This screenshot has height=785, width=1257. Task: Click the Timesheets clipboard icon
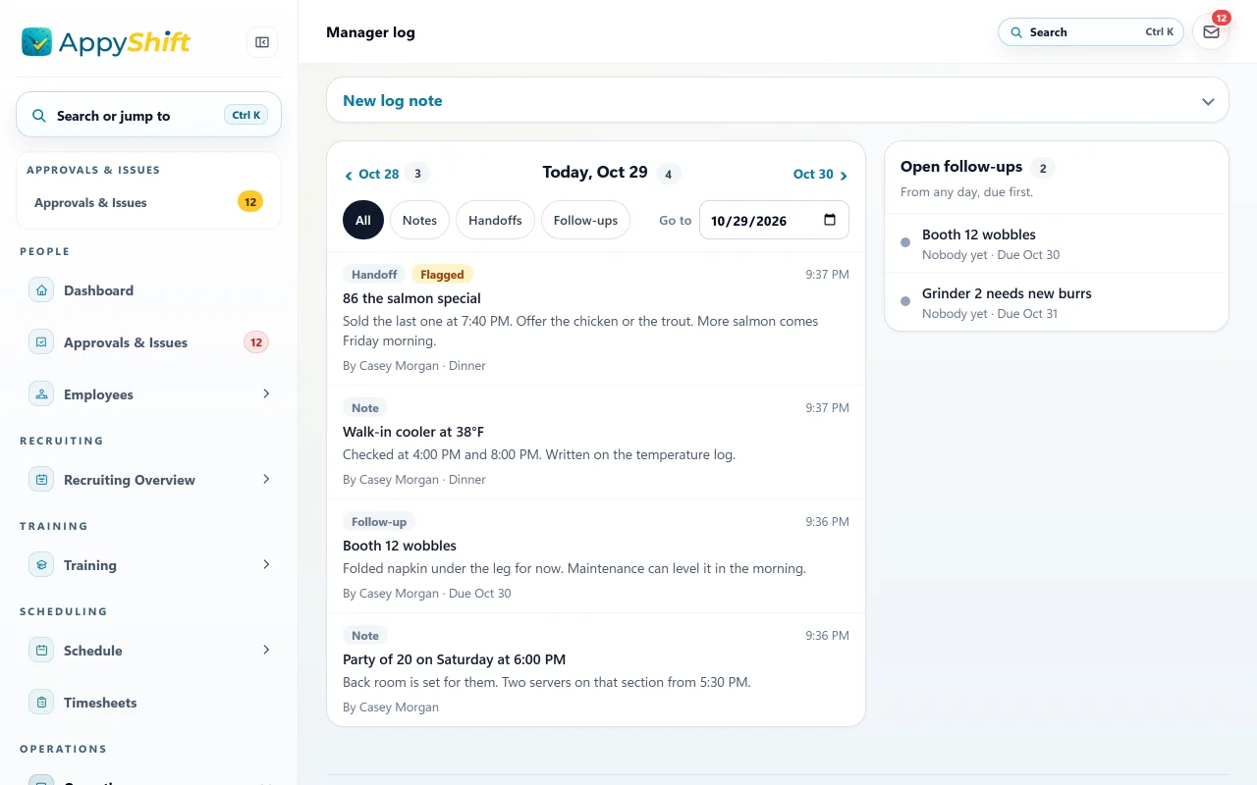click(41, 703)
